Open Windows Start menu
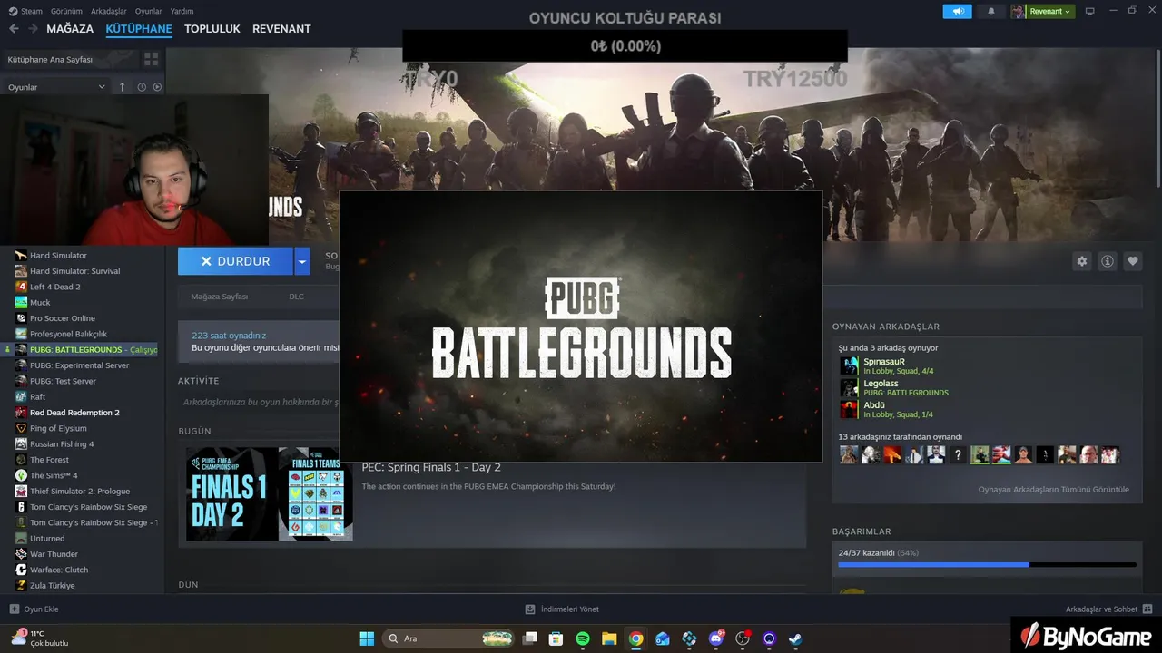Viewport: 1162px width, 653px height. tap(367, 638)
